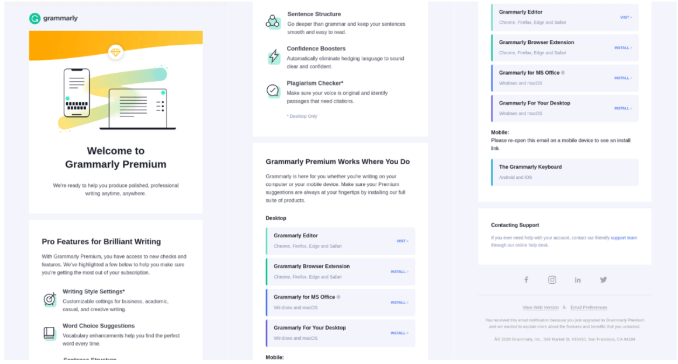Click INSTALL for Grammarly For Your Desktop
The height and width of the screenshot is (364, 678).
click(399, 333)
